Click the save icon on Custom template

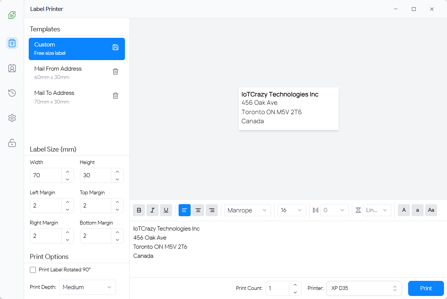tap(116, 47)
